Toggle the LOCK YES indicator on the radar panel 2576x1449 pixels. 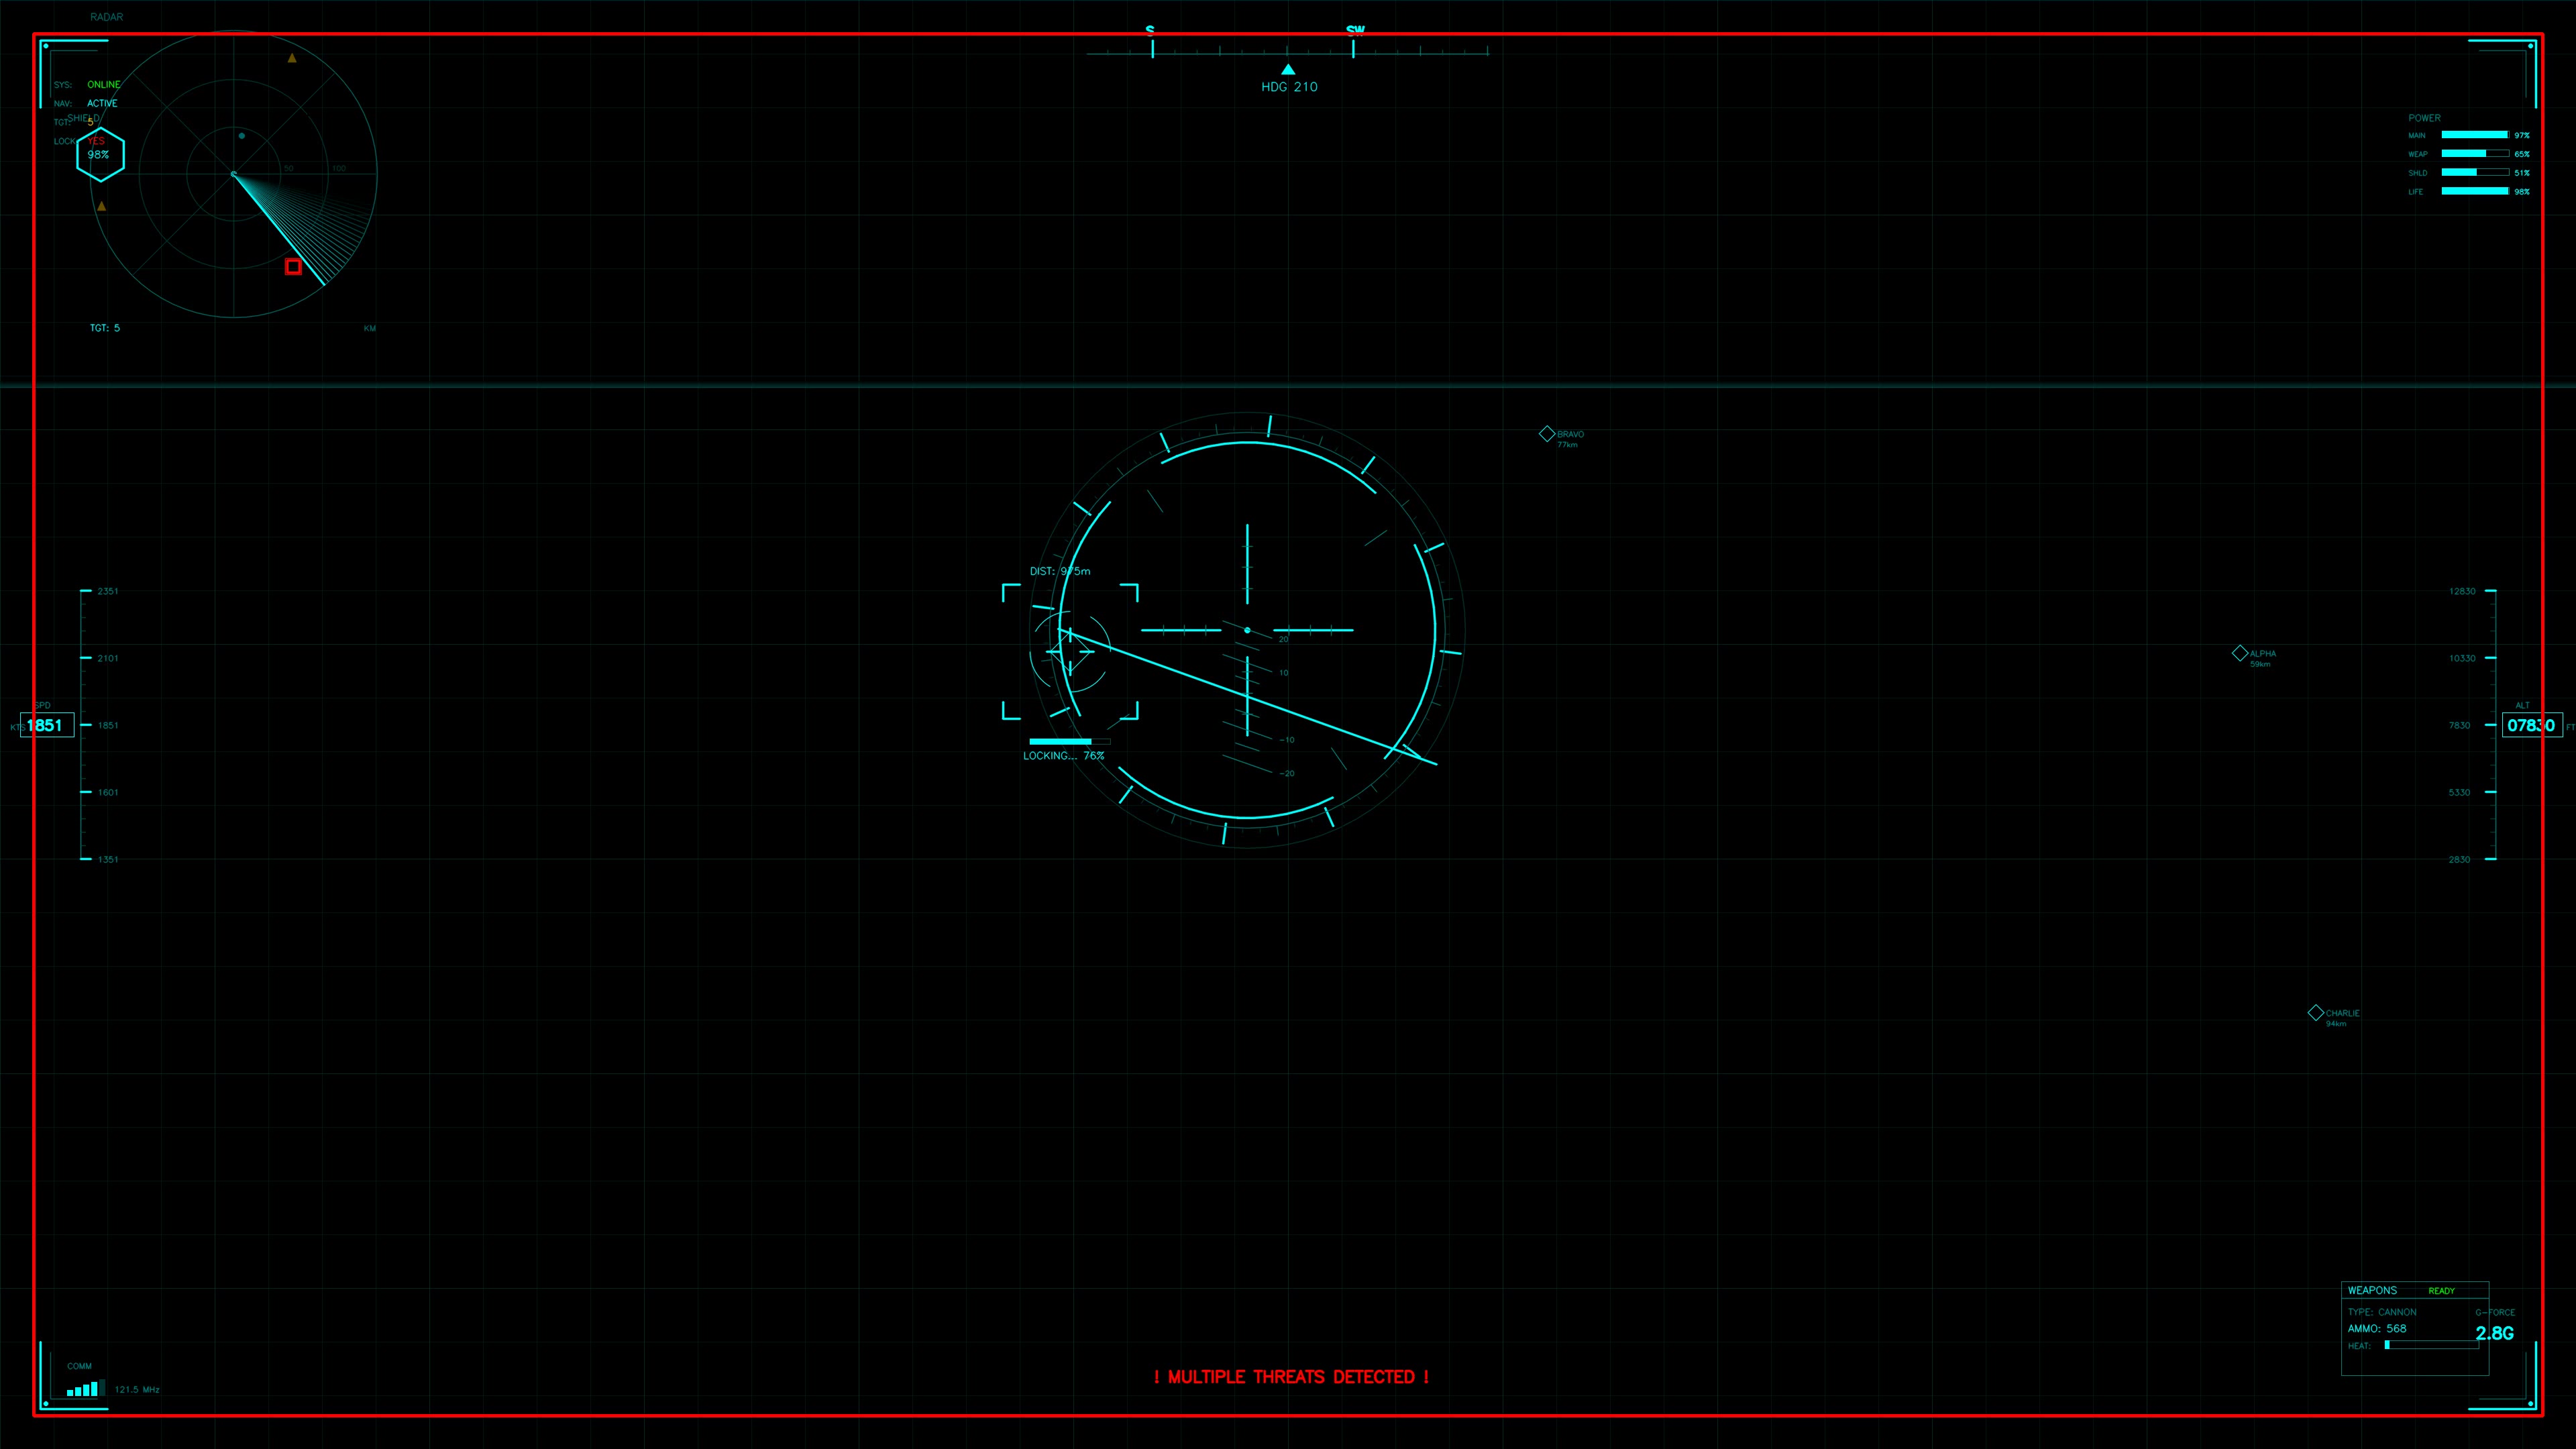(95, 141)
